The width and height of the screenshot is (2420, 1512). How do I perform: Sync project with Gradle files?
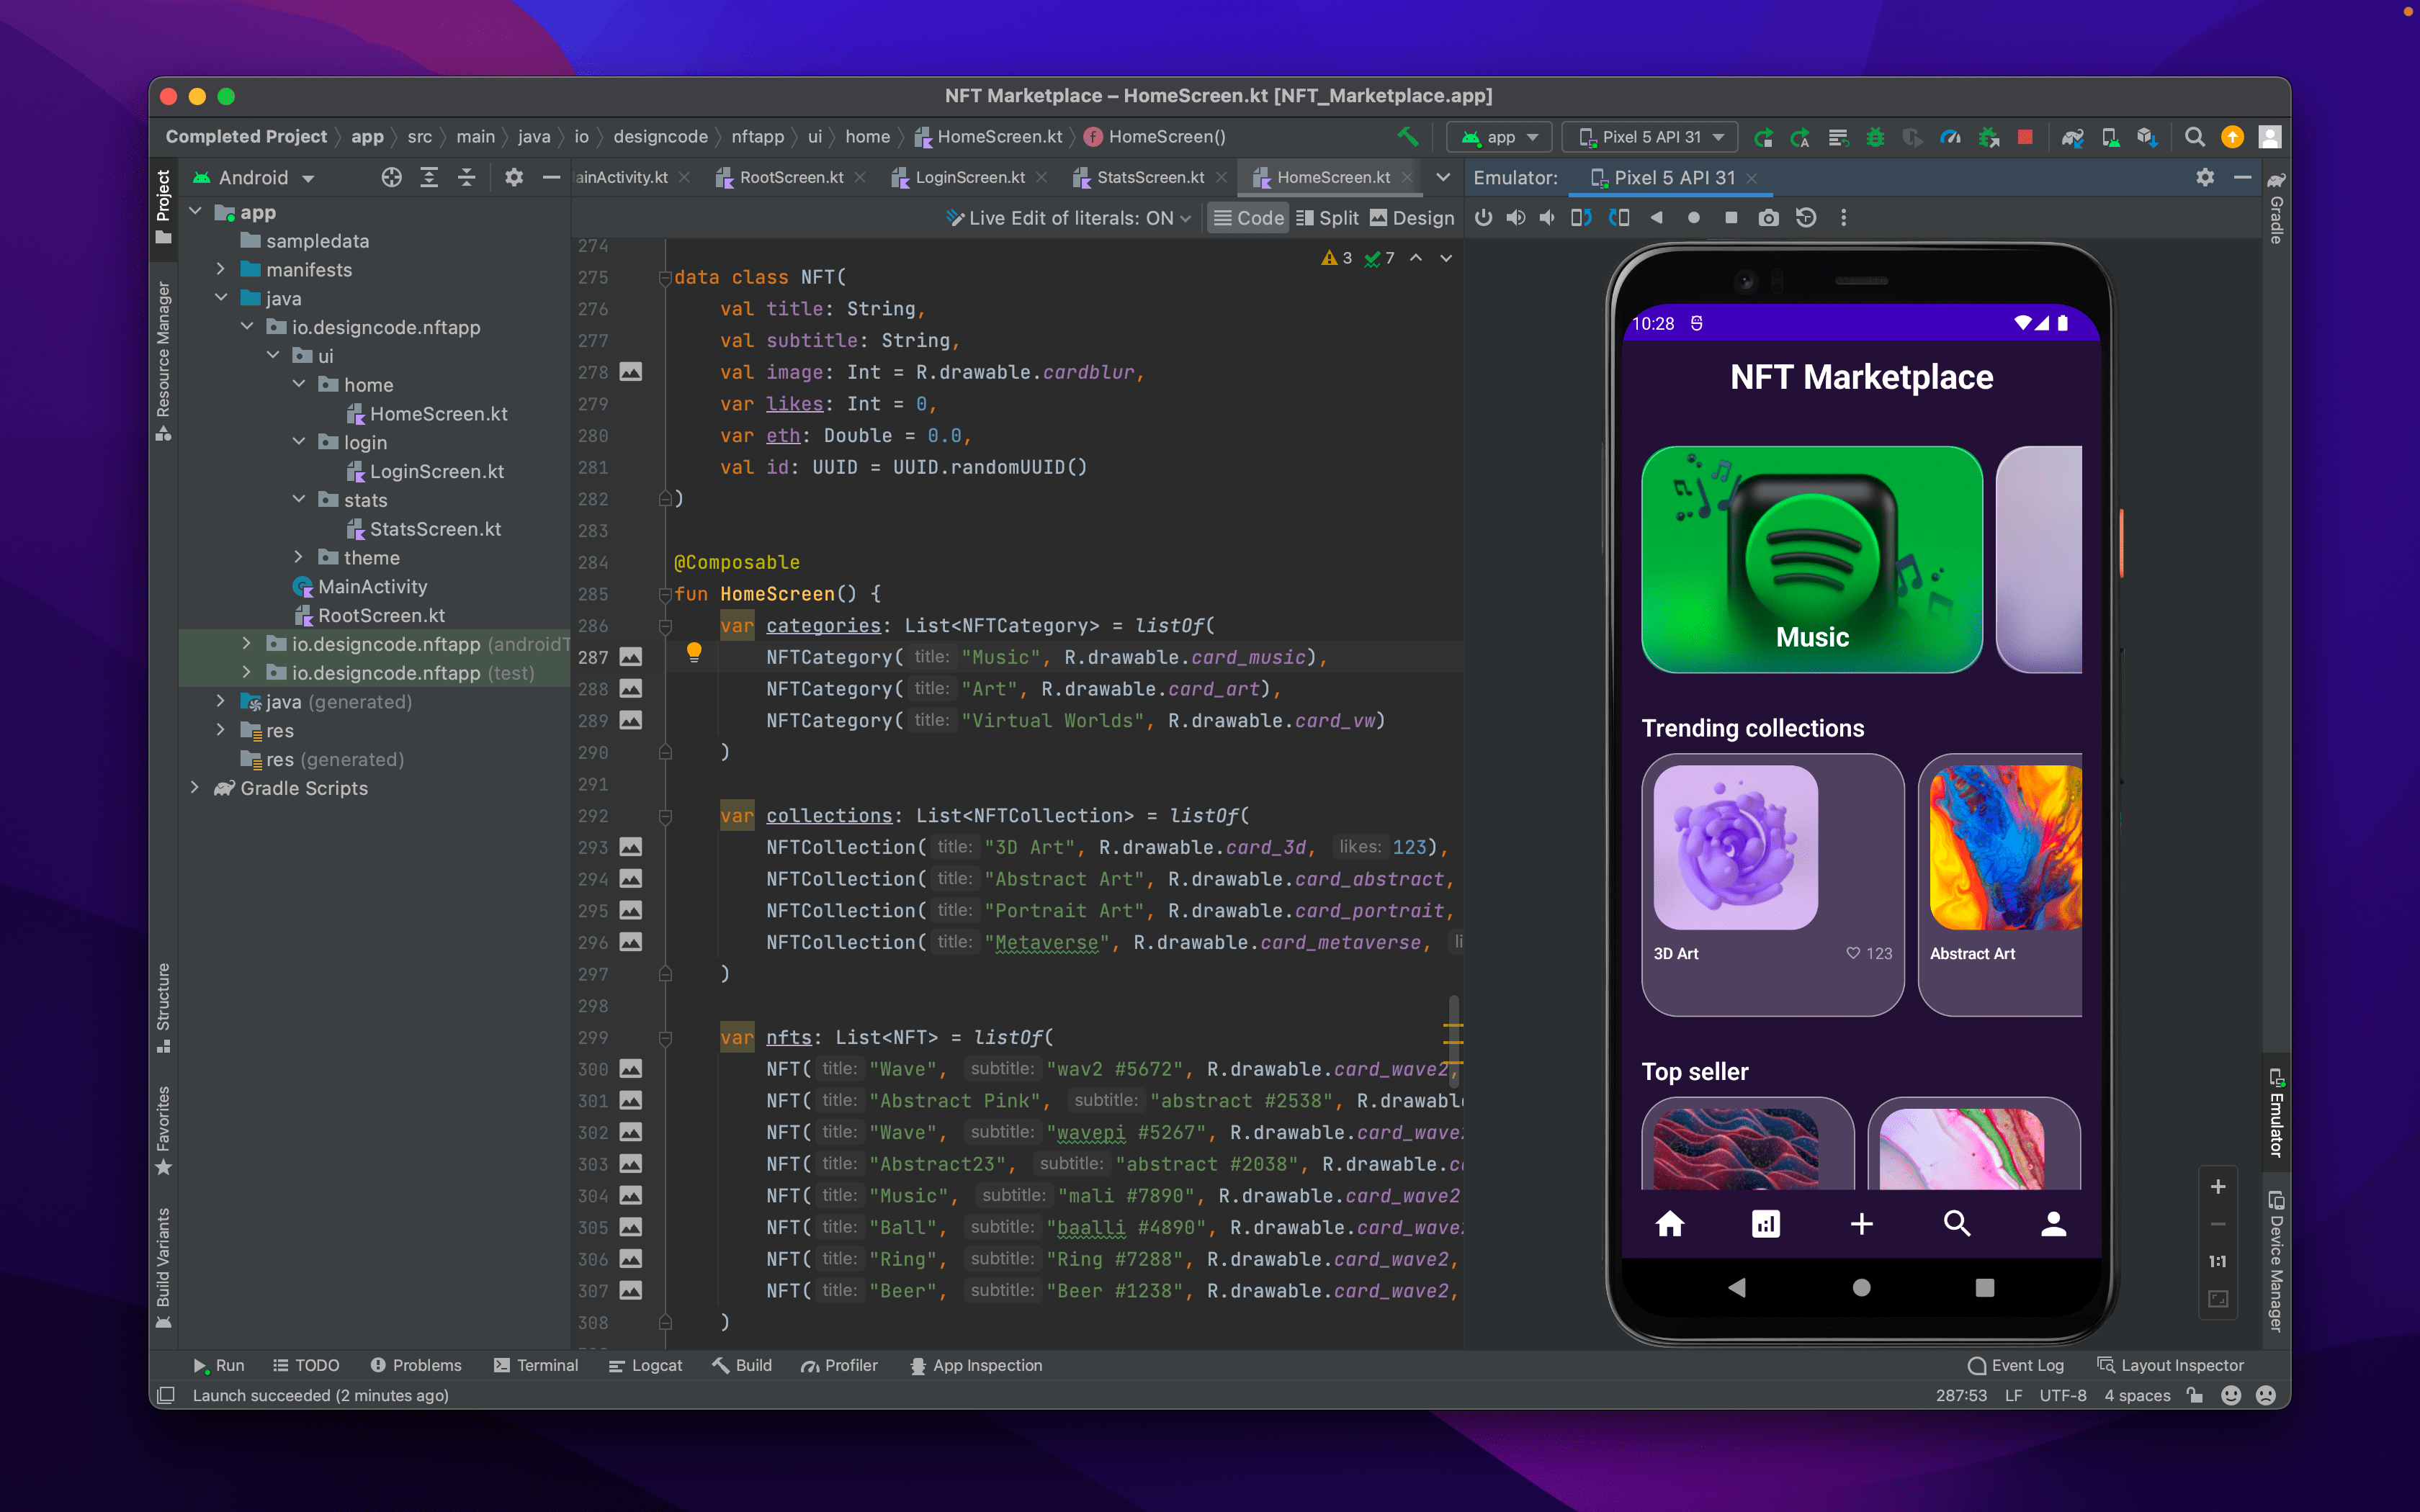click(x=2072, y=137)
